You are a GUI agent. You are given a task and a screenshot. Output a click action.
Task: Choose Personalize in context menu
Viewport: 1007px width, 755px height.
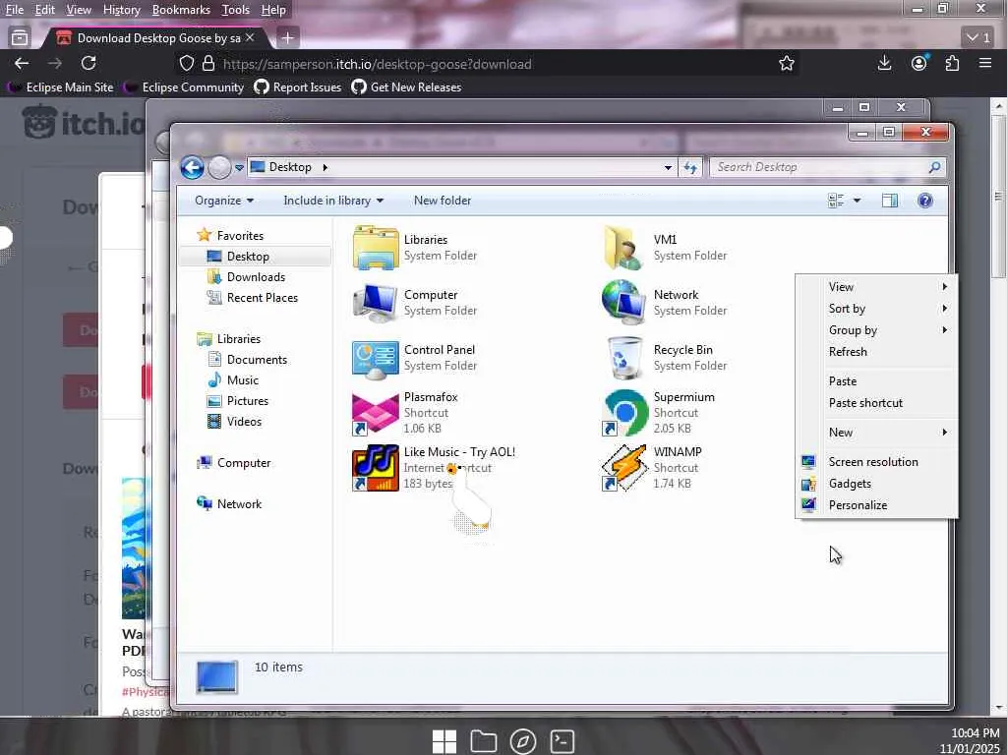tap(876, 505)
